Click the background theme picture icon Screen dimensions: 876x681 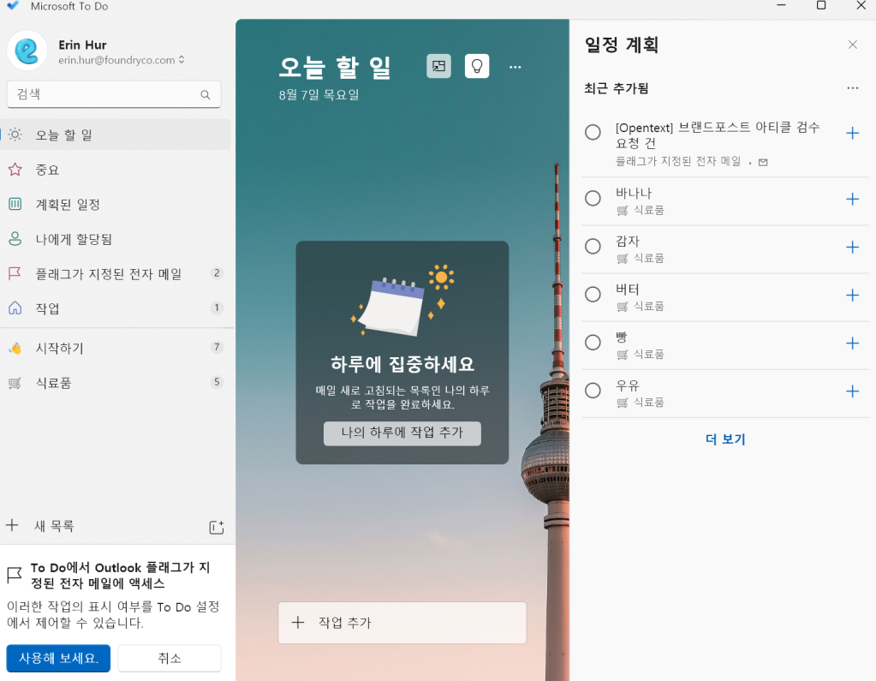pyautogui.click(x=438, y=66)
